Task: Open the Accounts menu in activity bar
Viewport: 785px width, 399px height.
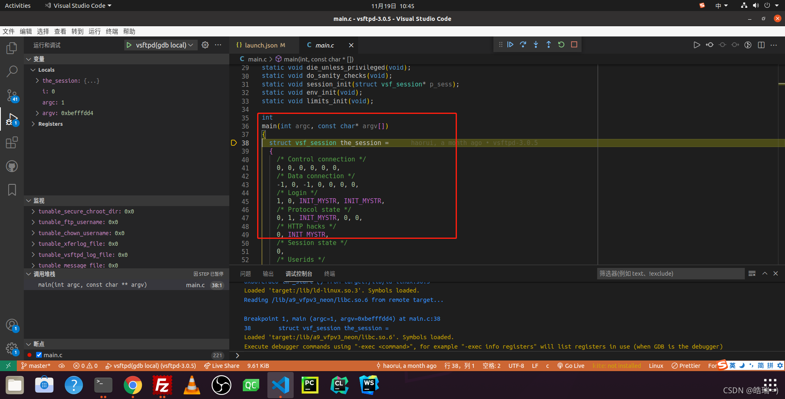Action: coord(12,325)
